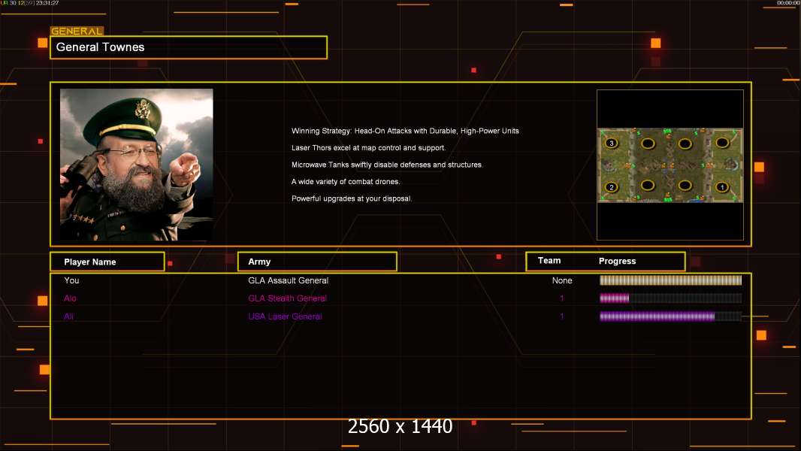801x451 pixels.
Task: Click the Progress column header
Action: [617, 261]
